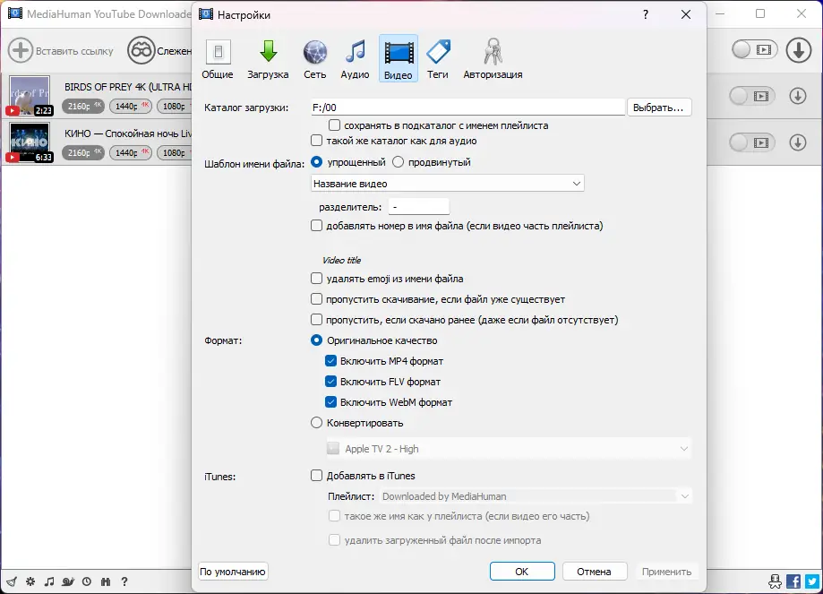
Task: Uncheck Включить FLV формат
Action: 330,382
